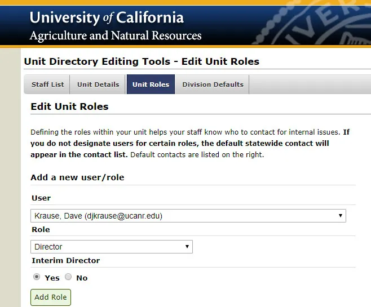Switch to the Unit Details tab

(x=98, y=84)
